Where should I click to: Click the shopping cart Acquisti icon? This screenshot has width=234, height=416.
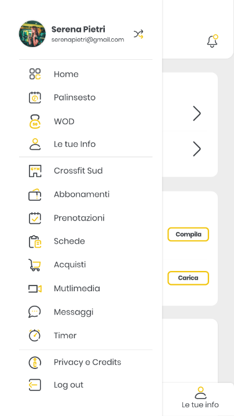35,265
